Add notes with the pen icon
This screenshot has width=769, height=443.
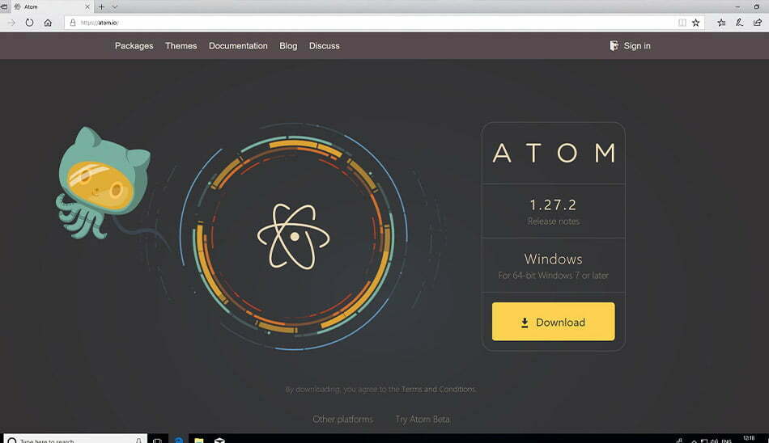coord(739,23)
